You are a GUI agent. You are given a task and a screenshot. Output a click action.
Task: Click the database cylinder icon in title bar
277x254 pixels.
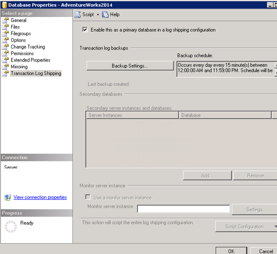tap(4, 5)
